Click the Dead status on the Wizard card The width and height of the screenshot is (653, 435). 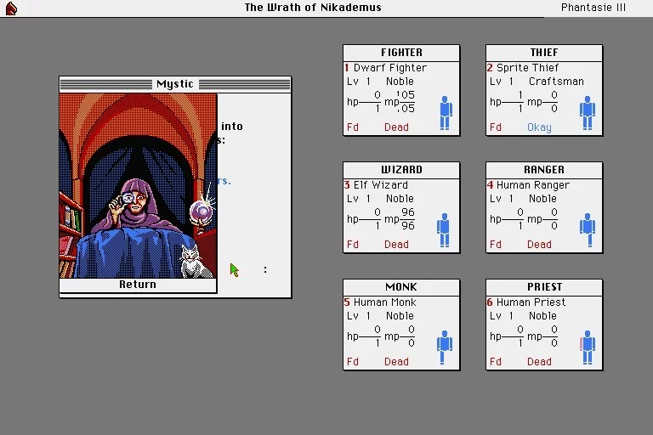click(x=396, y=245)
